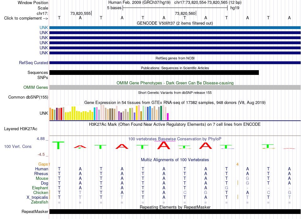Click the orange Gaps label

[x=43, y=164]
